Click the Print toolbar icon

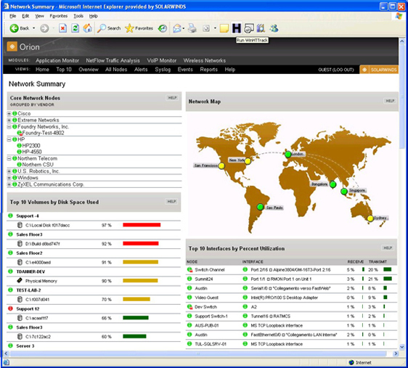192,28
